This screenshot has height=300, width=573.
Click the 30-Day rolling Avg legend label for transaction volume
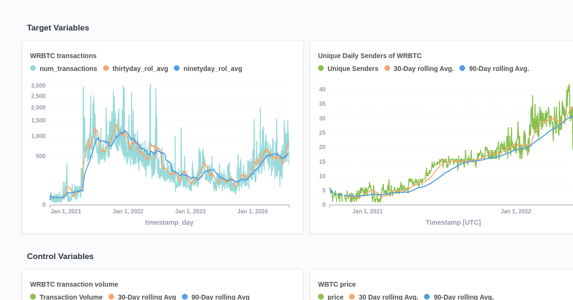click(147, 297)
